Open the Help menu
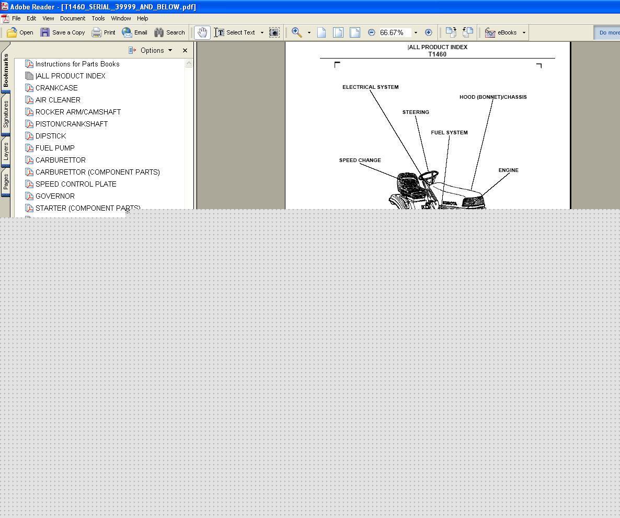Viewport: 620px width, 518px height. [x=142, y=18]
